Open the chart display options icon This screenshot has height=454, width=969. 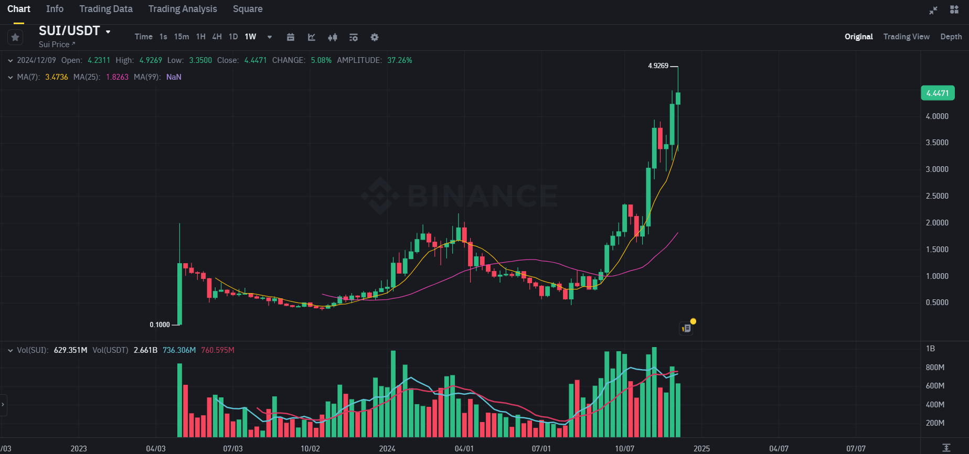click(x=354, y=37)
